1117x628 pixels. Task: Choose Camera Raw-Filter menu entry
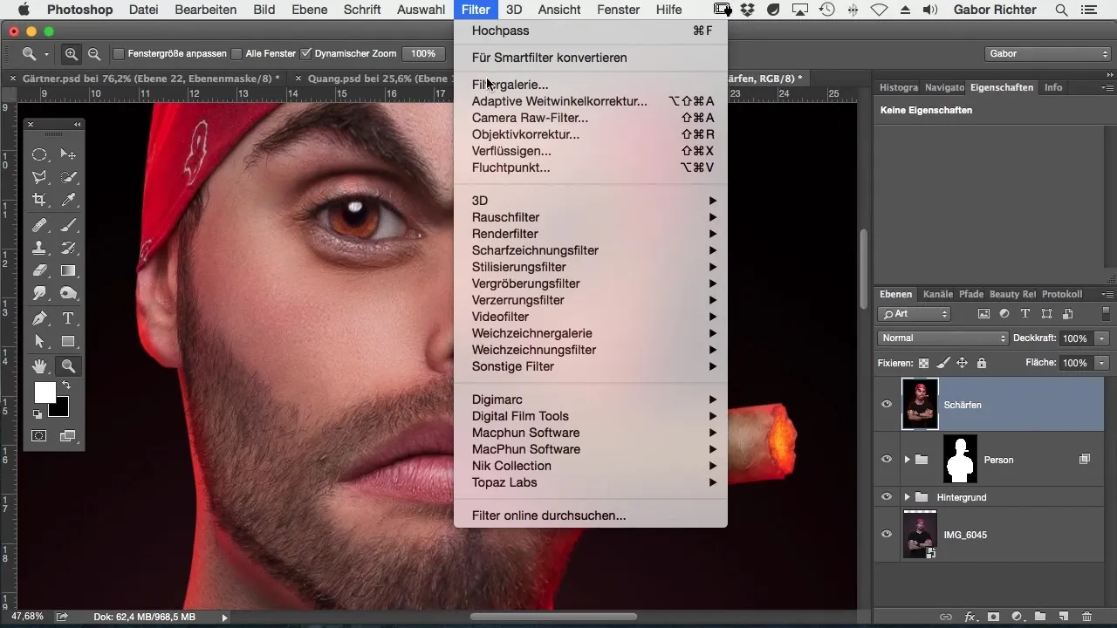591,118
